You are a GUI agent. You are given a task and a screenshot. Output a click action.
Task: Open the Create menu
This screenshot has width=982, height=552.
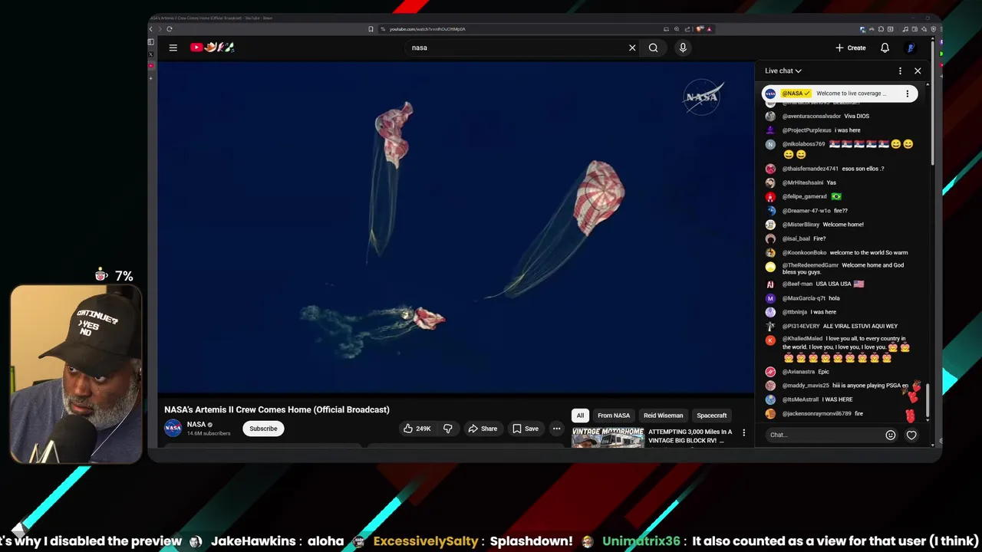[851, 48]
